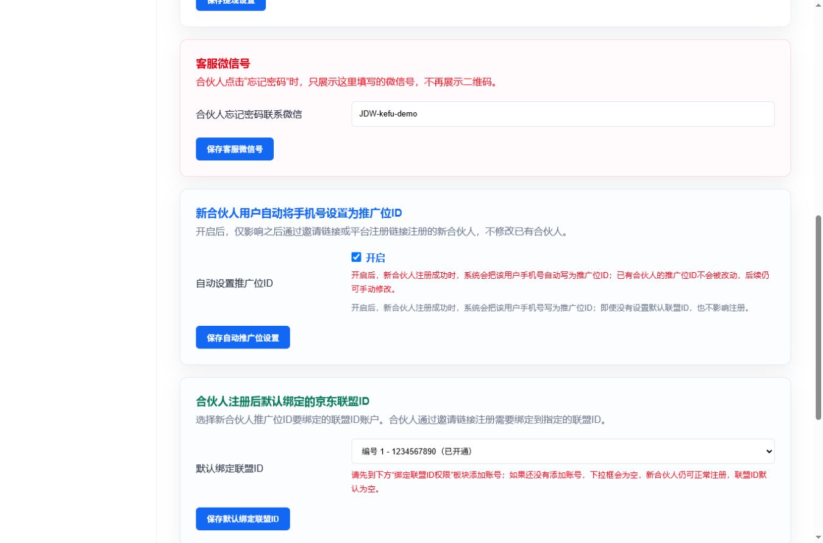Image resolution: width=823 pixels, height=543 pixels.
Task: Click the red note starting 合伙人点击“忘记密码”时
Action: (x=346, y=82)
